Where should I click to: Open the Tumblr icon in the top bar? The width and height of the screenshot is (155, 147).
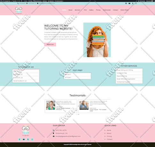point(133,4)
